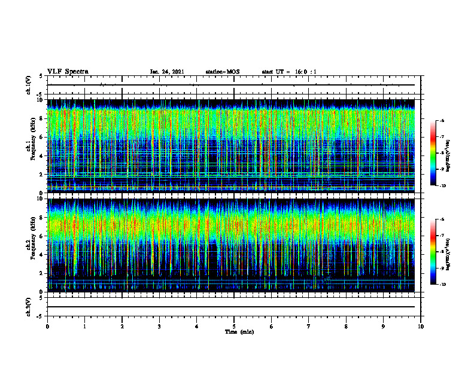This screenshot has height=366, width=474.
Task: Click the ch.1 voltage waveform trace
Action: pyautogui.click(x=231, y=85)
